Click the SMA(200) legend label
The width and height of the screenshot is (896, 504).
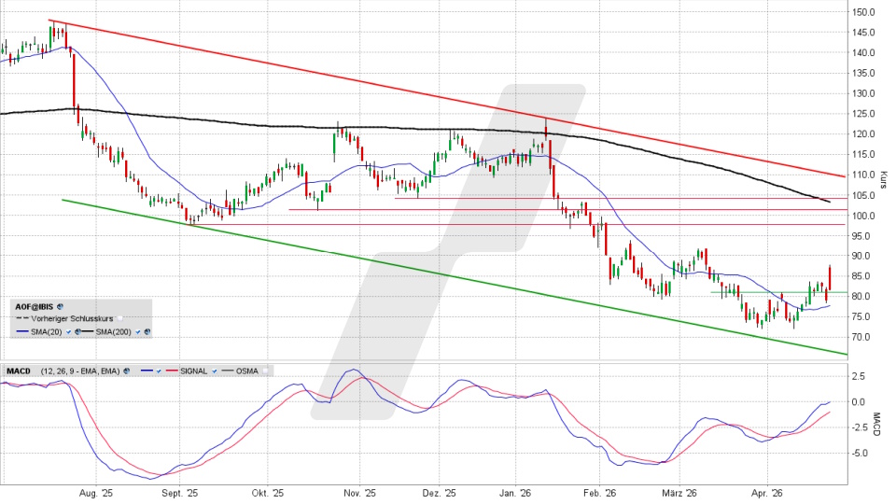point(113,332)
